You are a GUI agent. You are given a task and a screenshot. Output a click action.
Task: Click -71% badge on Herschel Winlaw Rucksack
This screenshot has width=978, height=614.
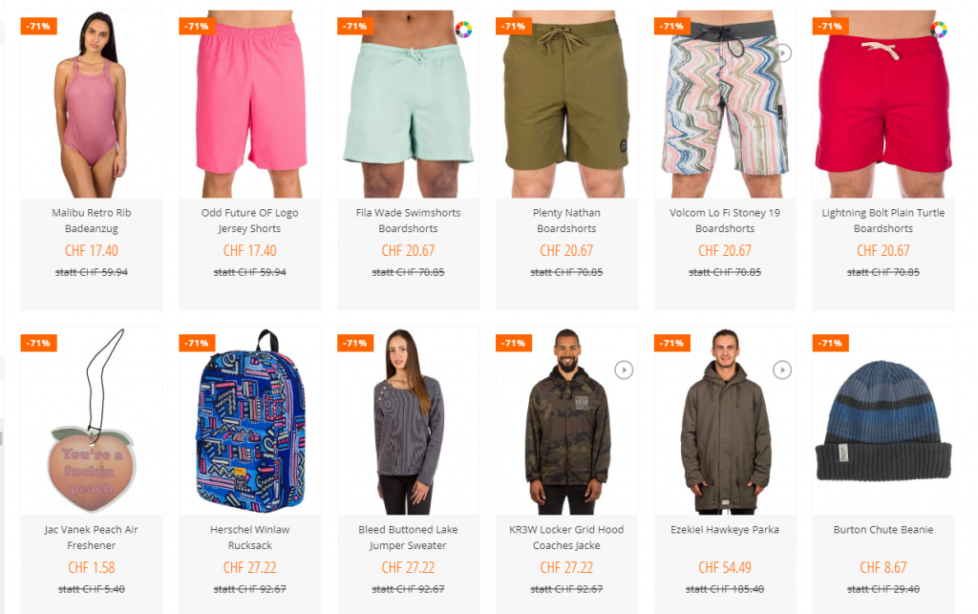(197, 343)
